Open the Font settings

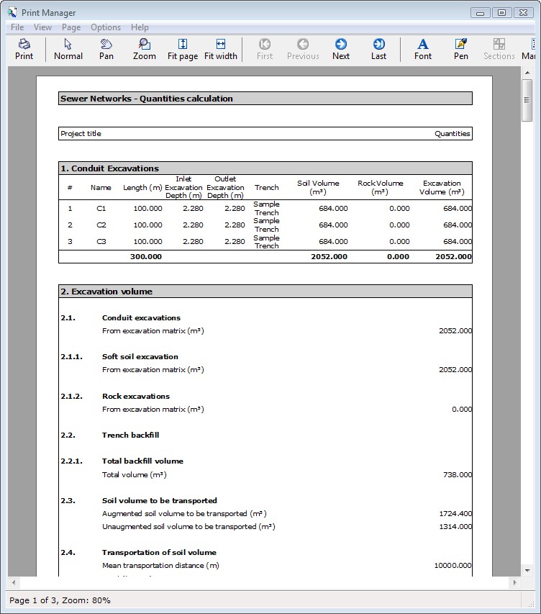pos(423,49)
